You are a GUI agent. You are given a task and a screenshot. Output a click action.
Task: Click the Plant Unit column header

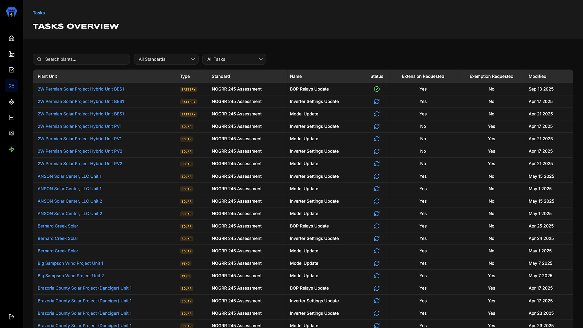click(47, 76)
